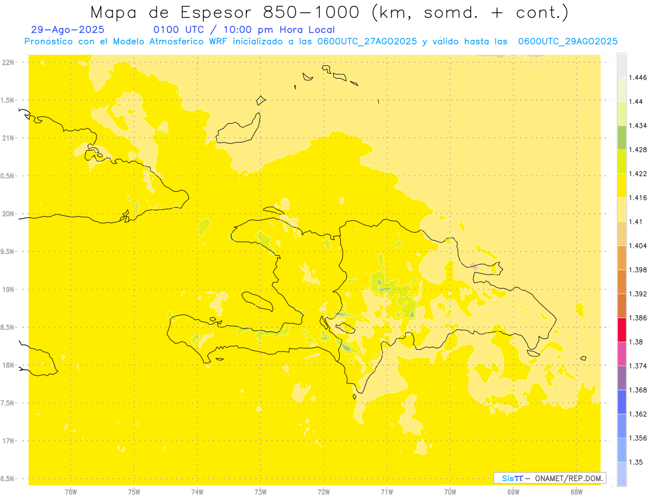This screenshot has width=647, height=499.
Task: Click the "19N" latitude label
Action: point(9,290)
